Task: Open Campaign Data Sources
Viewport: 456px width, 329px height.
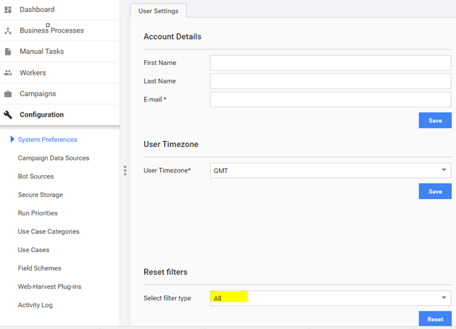Action: [x=54, y=158]
